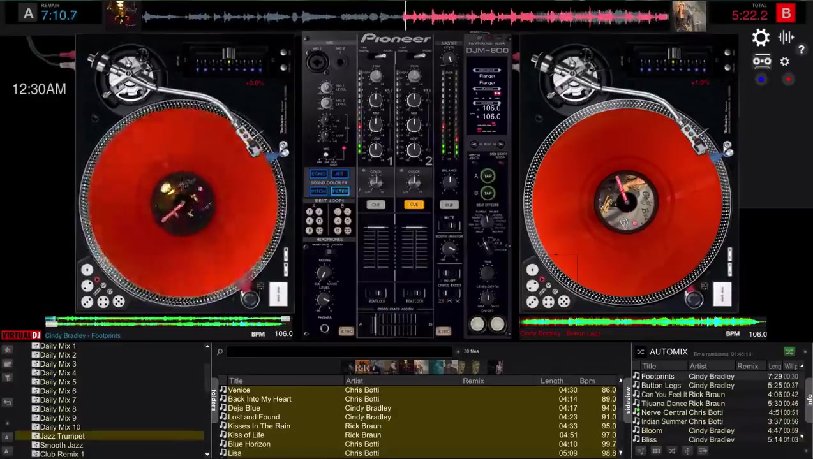The height and width of the screenshot is (459, 813).
Task: Click the master level knob
Action: (449, 59)
